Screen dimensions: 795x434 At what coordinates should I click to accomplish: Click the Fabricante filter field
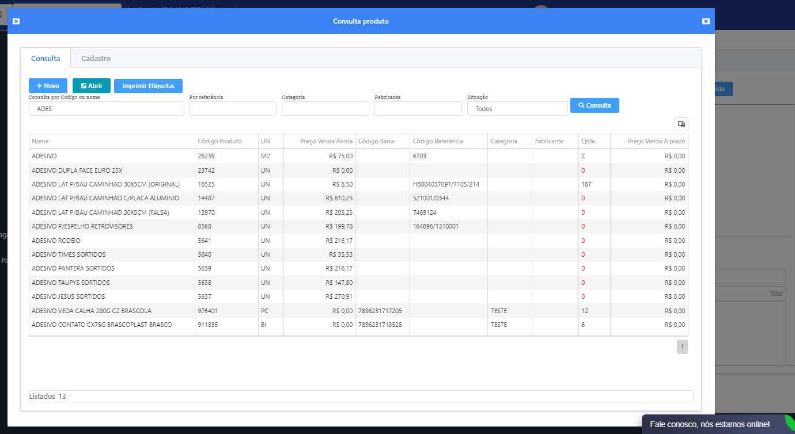[x=418, y=109]
